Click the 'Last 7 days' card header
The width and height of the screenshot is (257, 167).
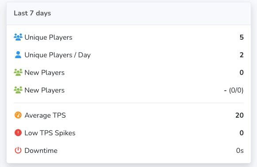129,13
